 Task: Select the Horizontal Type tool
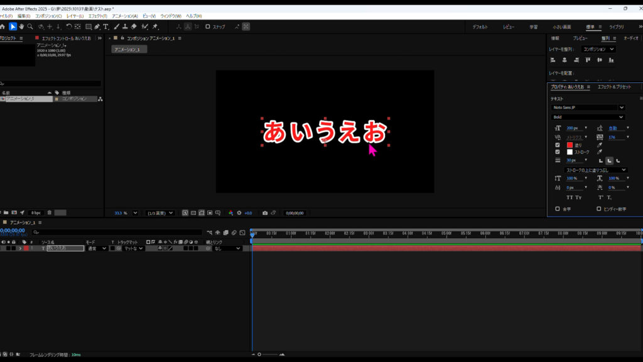[105, 26]
